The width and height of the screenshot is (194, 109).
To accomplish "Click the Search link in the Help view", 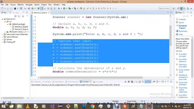I will point(181,22).
